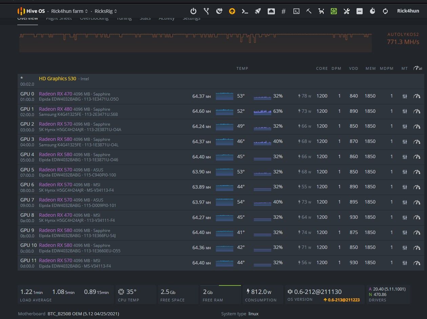Screen dimensions: 427x319
Task: Click the N 470.86 driver entry
Action: 378,295
